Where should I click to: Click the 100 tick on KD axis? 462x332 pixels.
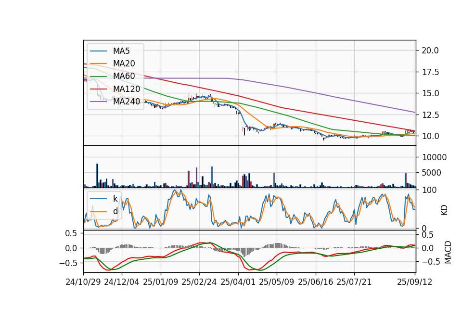pyautogui.click(x=429, y=191)
